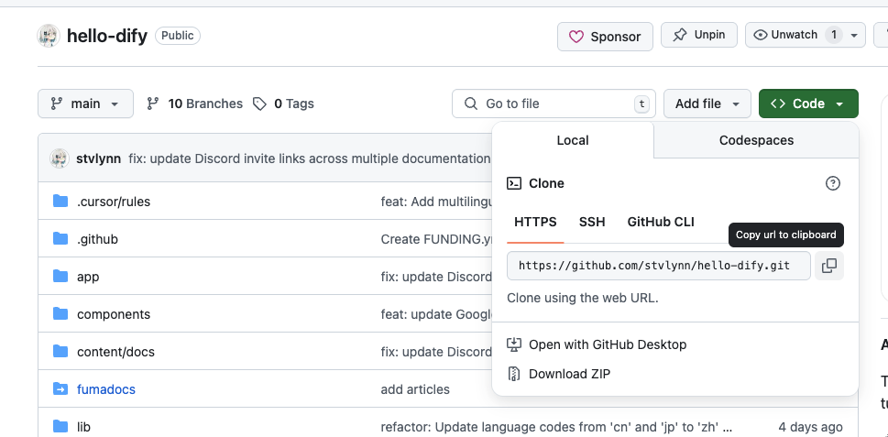Image resolution: width=888 pixels, height=437 pixels.
Task: Open the main branch dropdown
Action: click(x=85, y=104)
